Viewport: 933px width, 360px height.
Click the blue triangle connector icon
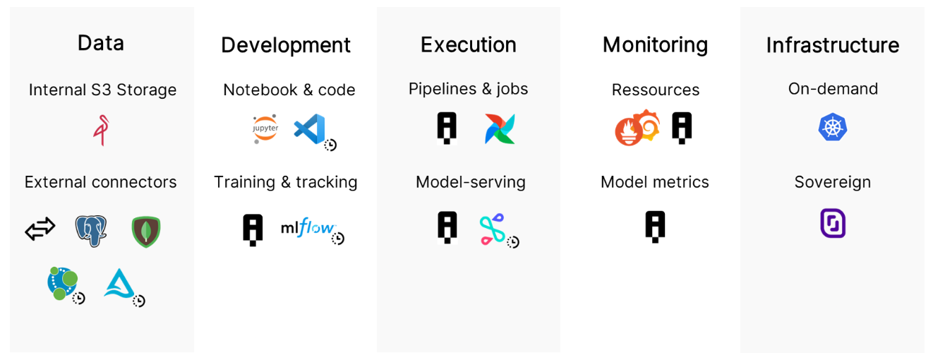[x=119, y=284]
